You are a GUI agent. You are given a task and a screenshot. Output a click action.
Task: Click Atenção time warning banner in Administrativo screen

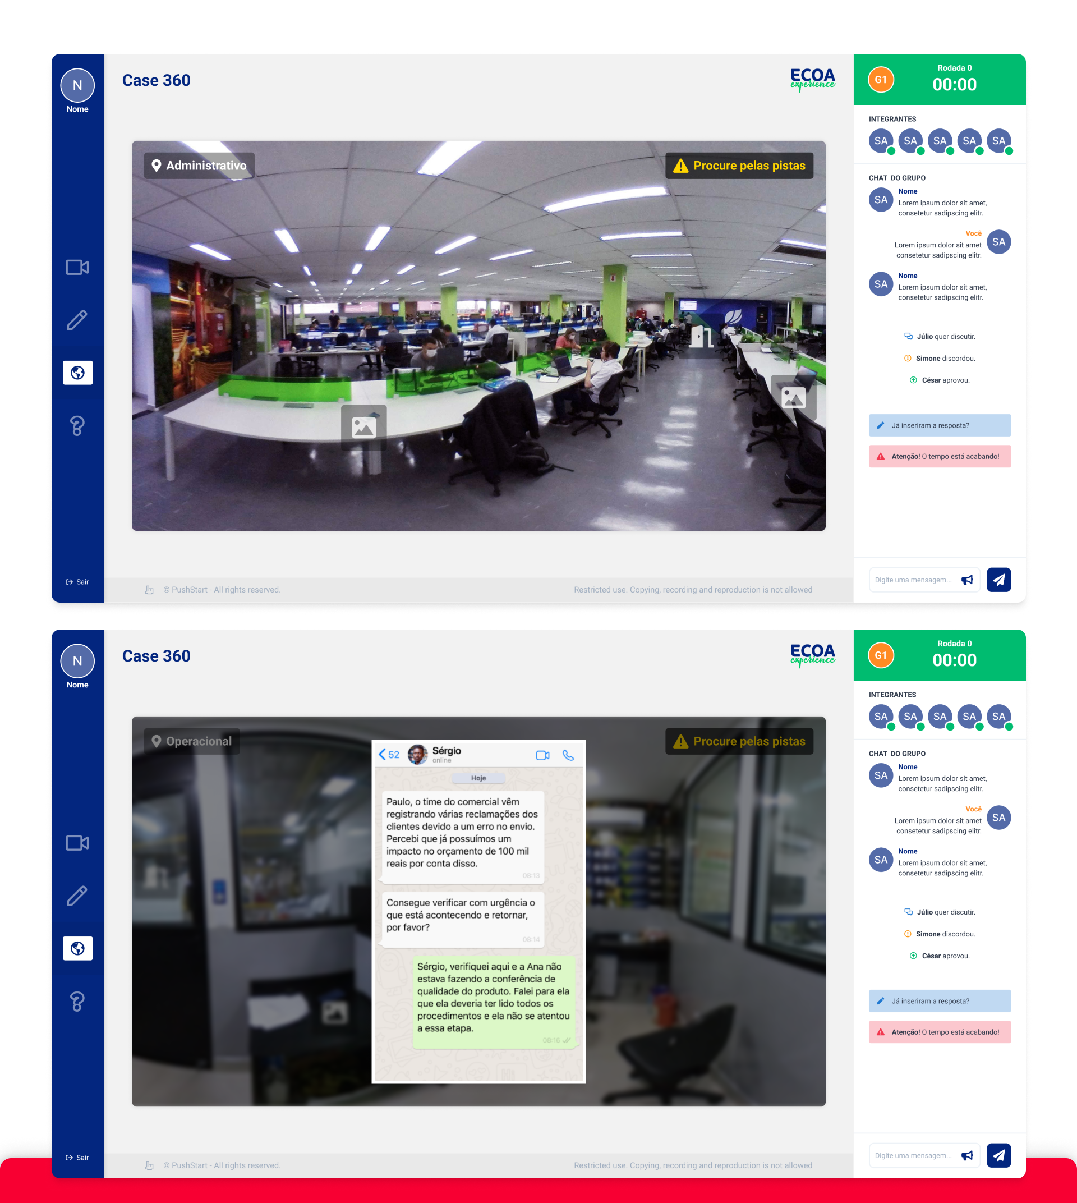(x=940, y=456)
